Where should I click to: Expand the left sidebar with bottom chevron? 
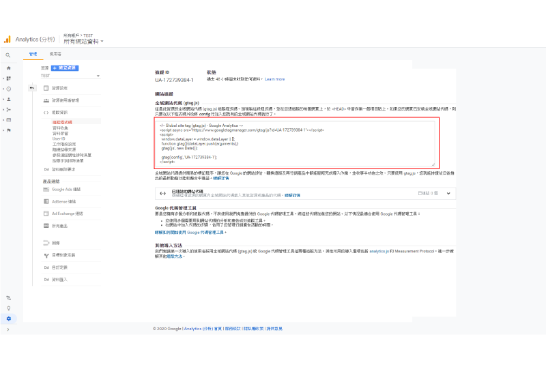pos(8,329)
